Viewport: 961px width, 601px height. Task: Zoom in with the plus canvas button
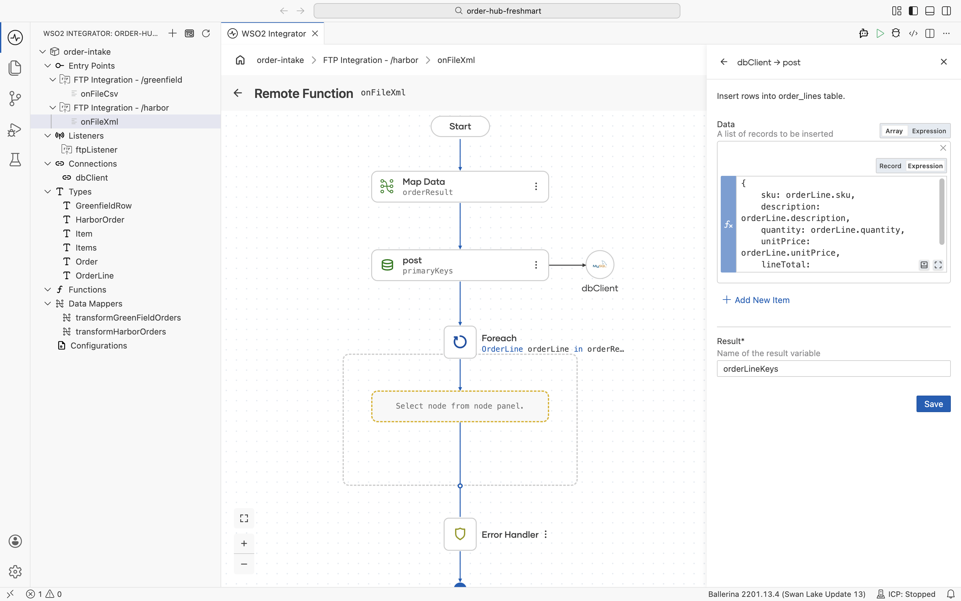(244, 543)
